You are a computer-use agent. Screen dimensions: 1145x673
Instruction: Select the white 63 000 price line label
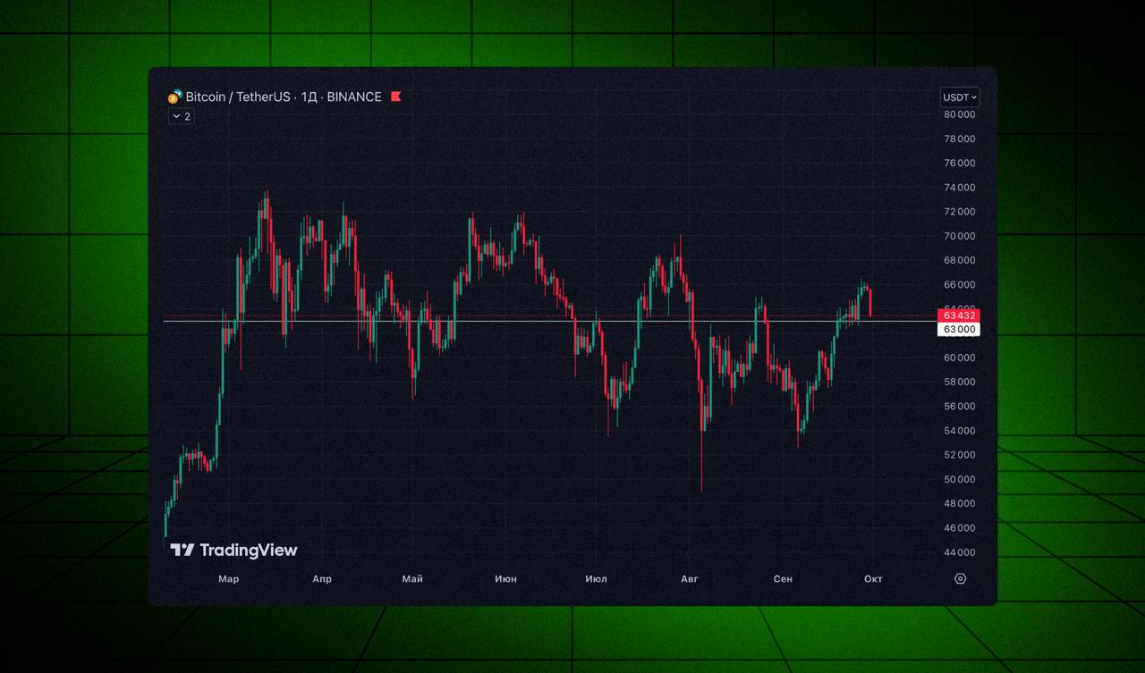coord(959,329)
